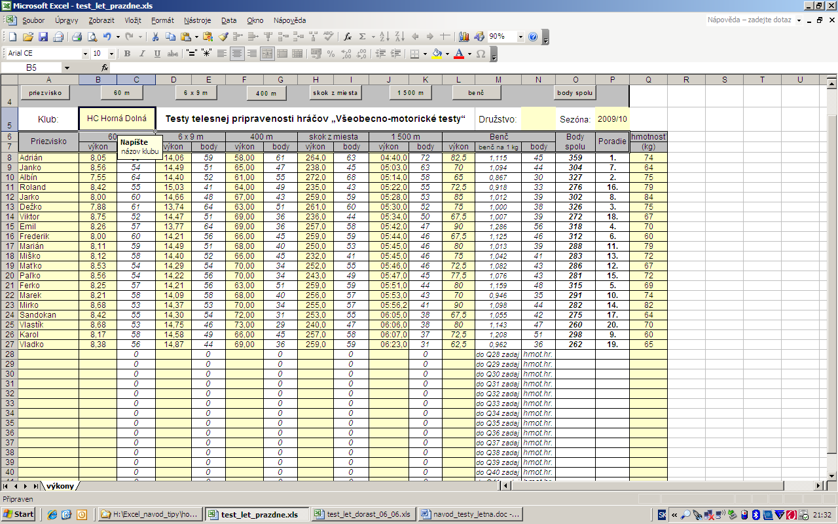Open Excel Help question mark icon

(x=533, y=37)
